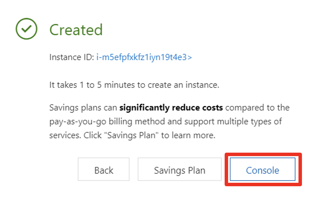Screen dimensions: 312x198
Task: Click the bold "significantly reduce costs" text
Action: click(x=171, y=108)
